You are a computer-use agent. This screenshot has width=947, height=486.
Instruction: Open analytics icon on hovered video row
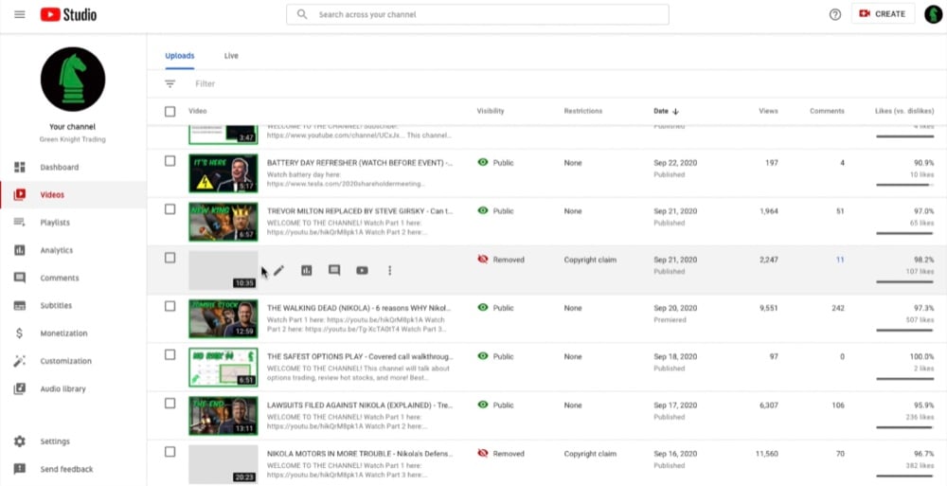307,270
